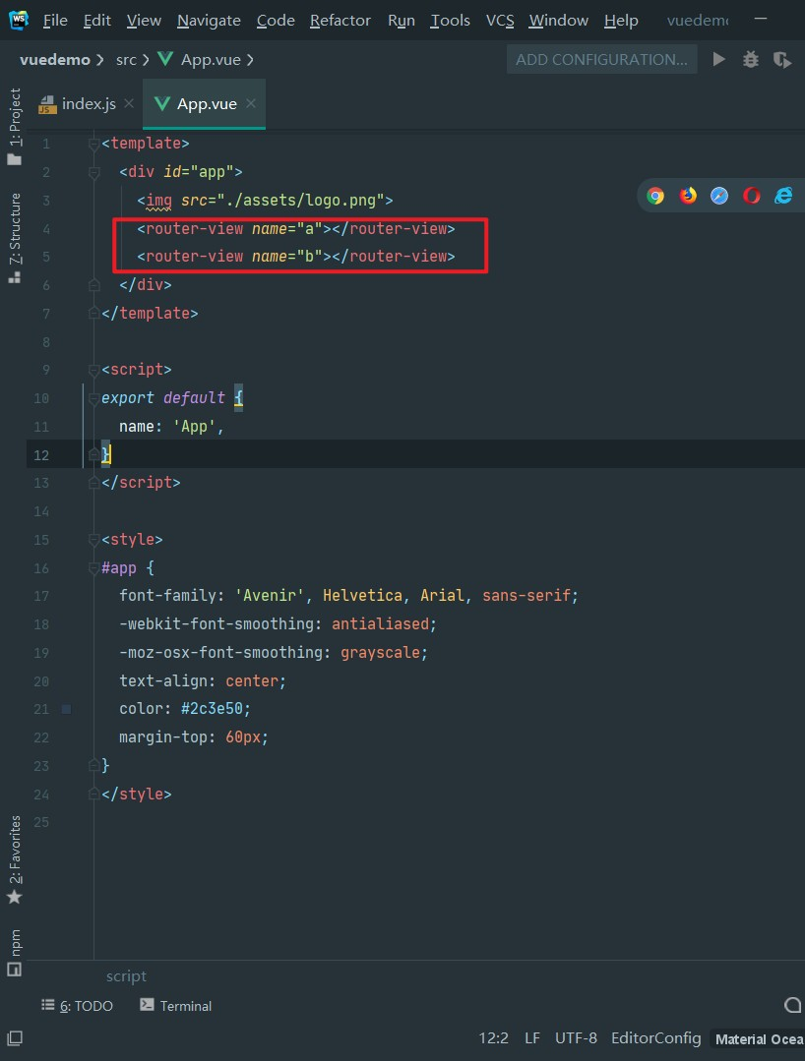Screen dimensions: 805x1061
Task: Open preview in Chrome browser
Action: (x=655, y=197)
